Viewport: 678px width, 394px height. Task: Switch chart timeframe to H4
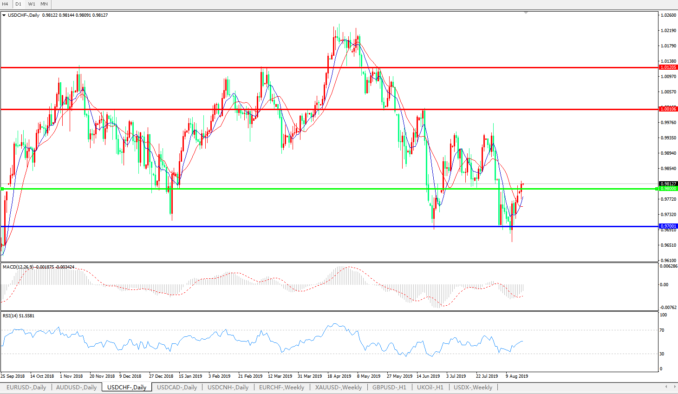[5, 4]
